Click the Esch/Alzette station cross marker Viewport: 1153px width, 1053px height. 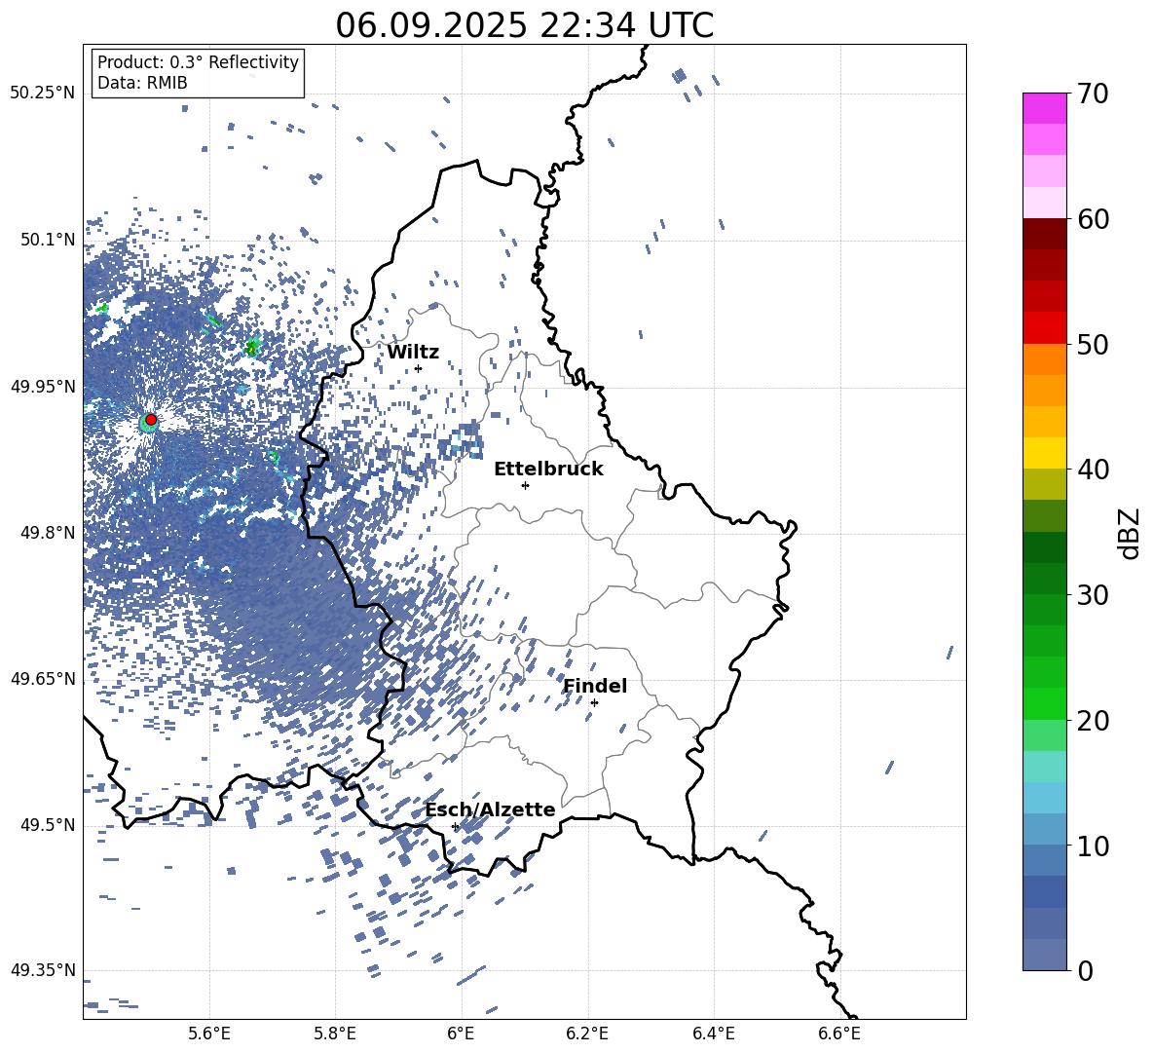(x=455, y=826)
